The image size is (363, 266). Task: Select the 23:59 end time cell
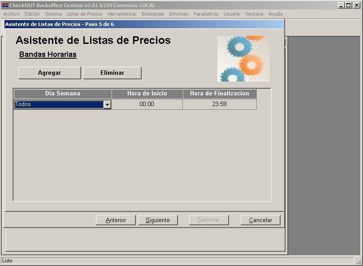[x=220, y=104]
